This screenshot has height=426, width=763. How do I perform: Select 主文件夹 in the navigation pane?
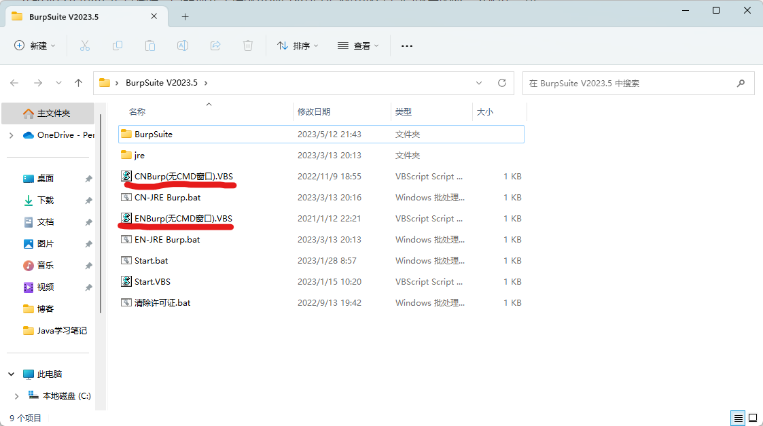coord(48,113)
